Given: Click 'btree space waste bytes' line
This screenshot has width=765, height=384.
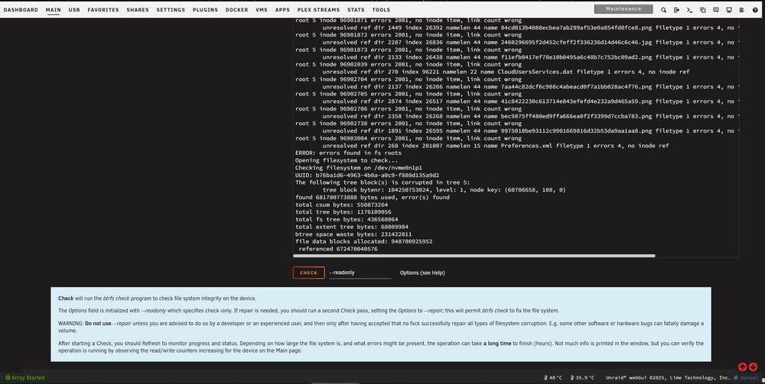Looking at the screenshot, I should (x=353, y=234).
